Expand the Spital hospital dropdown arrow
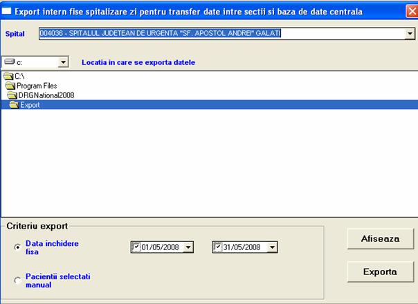This screenshot has height=304, width=418. click(410, 33)
